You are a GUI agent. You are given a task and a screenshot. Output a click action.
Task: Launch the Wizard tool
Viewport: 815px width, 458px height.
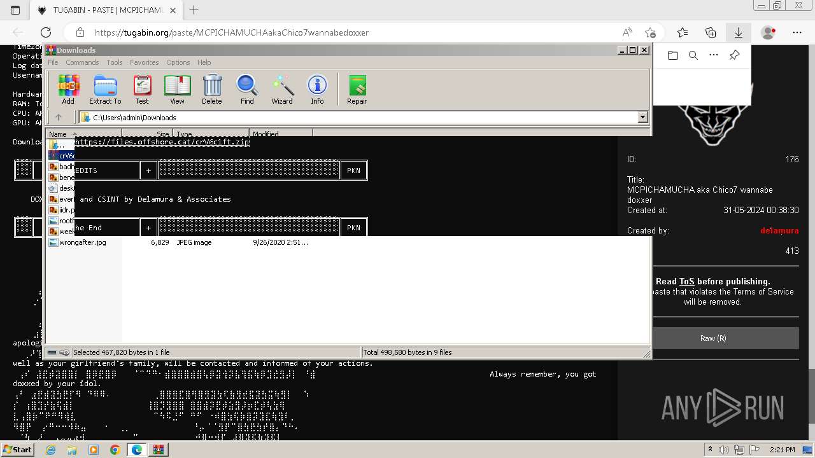coord(282,90)
